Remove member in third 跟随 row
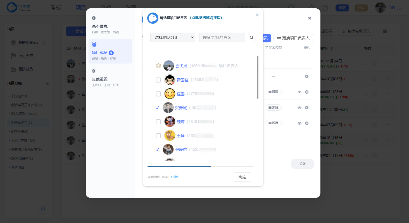 (x=307, y=123)
